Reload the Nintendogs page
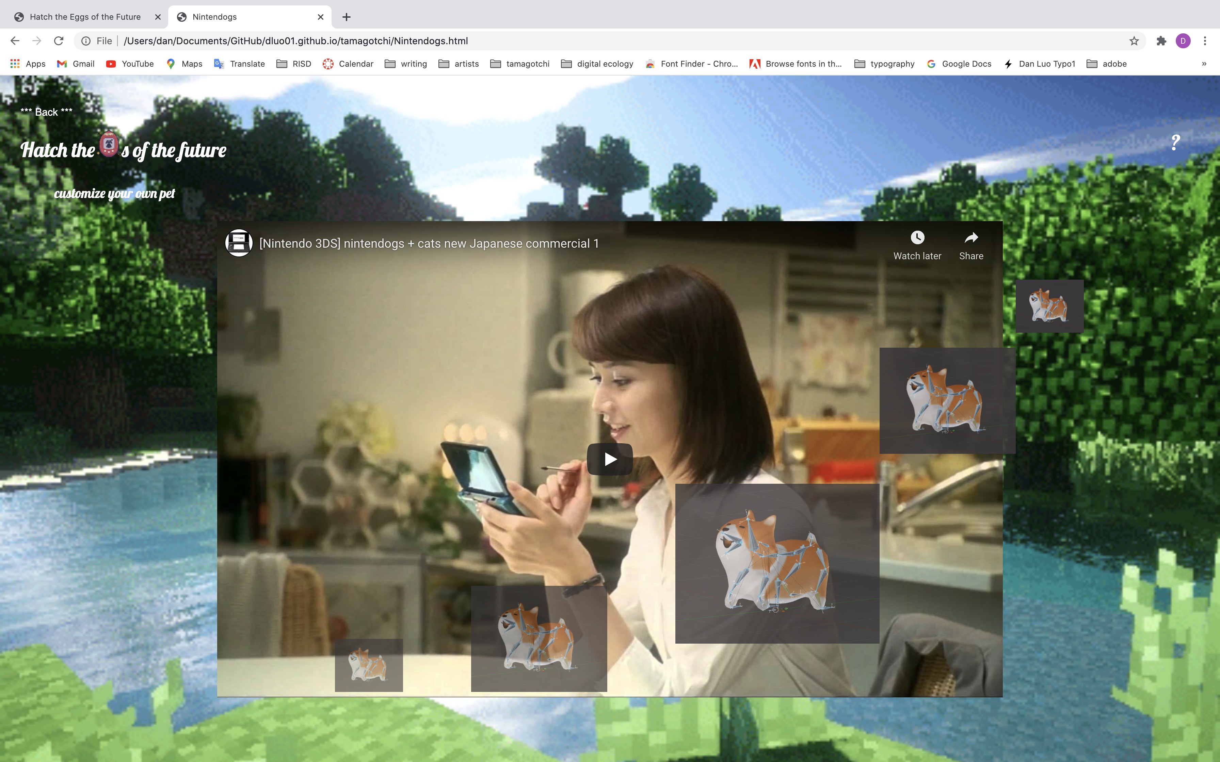The image size is (1220, 762). 59,41
